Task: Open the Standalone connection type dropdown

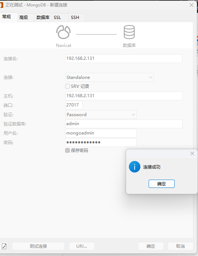Action: (110, 77)
